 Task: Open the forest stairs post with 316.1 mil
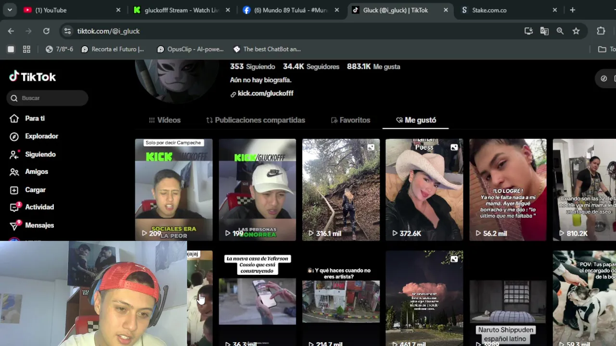click(x=341, y=190)
